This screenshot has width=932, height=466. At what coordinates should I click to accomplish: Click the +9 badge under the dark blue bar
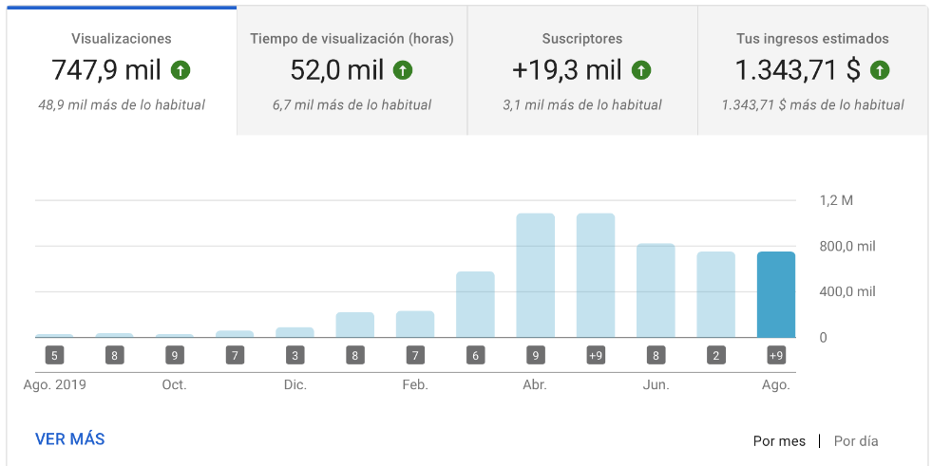pyautogui.click(x=775, y=356)
